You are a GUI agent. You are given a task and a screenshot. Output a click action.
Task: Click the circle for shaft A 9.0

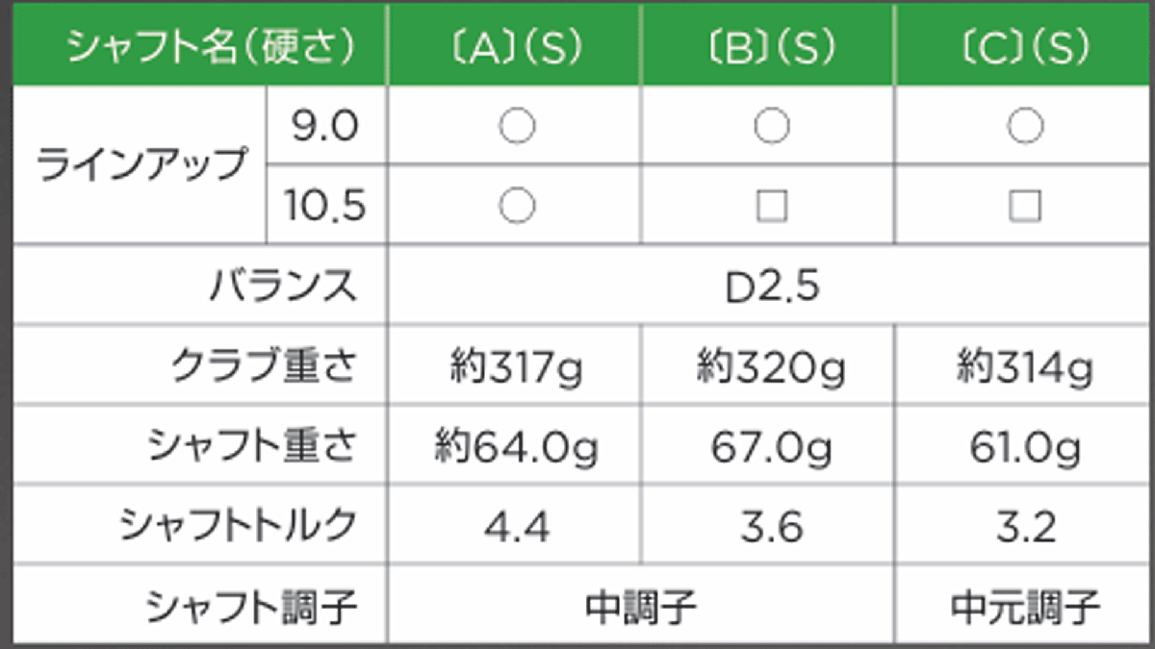516,126
